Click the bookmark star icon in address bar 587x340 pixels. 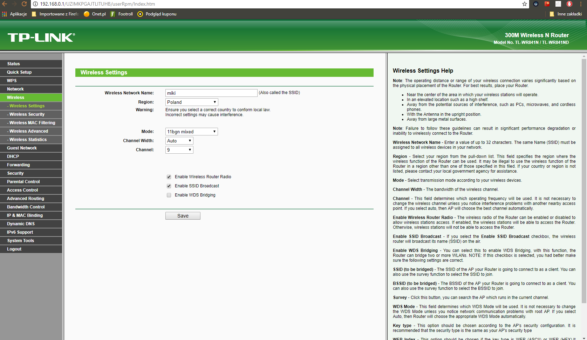click(524, 4)
